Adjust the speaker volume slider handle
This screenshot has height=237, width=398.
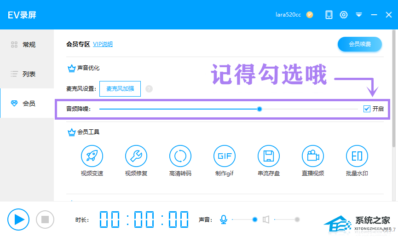pos(297,220)
